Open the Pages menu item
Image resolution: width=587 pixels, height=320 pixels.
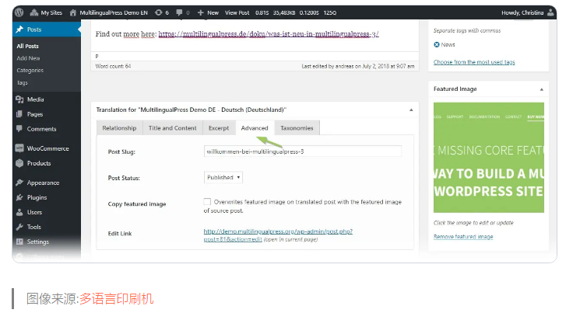tap(35, 114)
